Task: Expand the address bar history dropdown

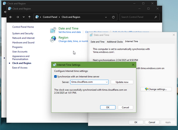Action: (x=106, y=17)
